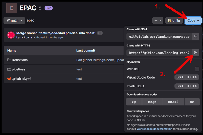This screenshot has width=203, height=135.
Task: Copy the HTTPS clone URL
Action: tap(196, 53)
